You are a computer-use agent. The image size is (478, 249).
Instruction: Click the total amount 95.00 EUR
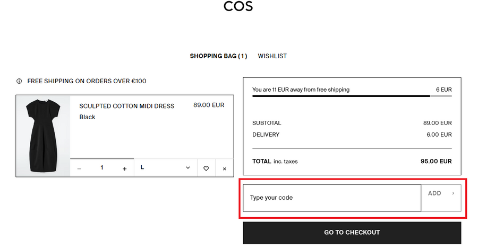coord(436,161)
